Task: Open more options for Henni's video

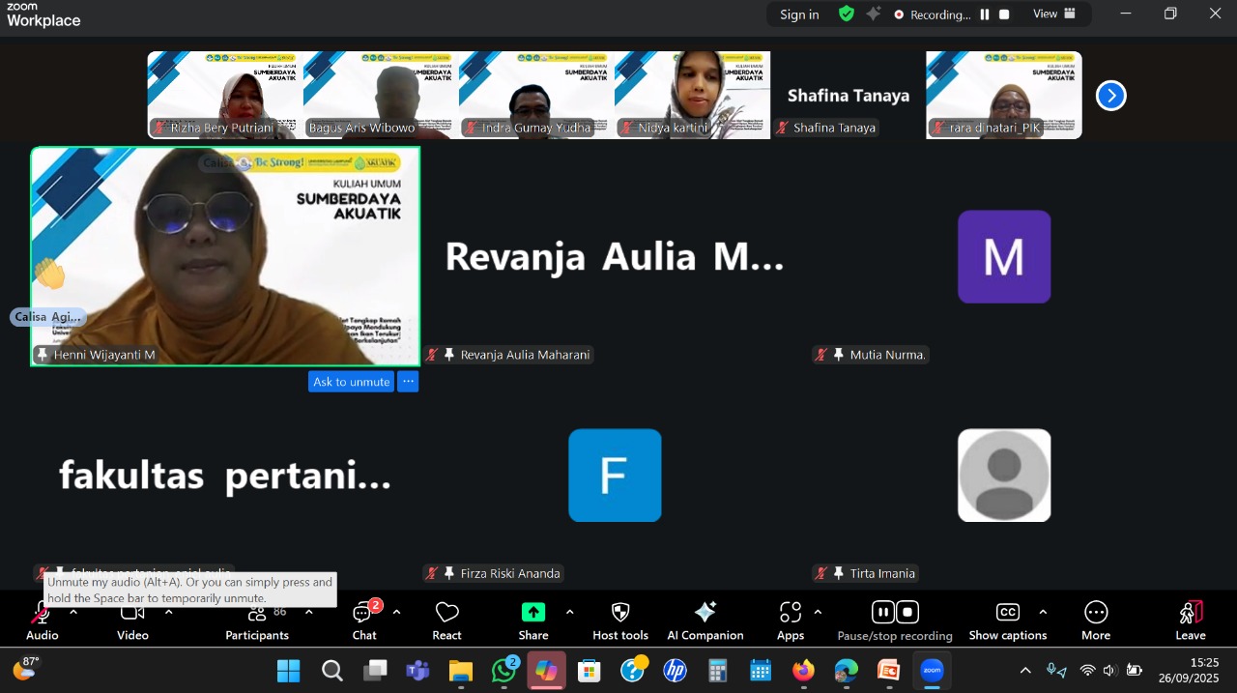Action: [x=408, y=382]
